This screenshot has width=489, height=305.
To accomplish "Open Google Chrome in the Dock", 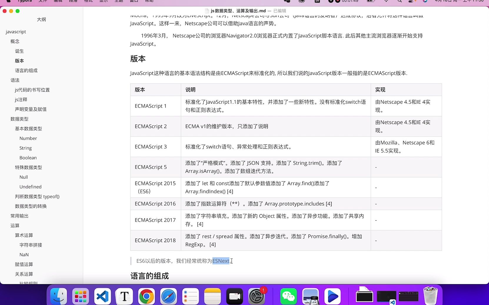I will tap(146, 296).
